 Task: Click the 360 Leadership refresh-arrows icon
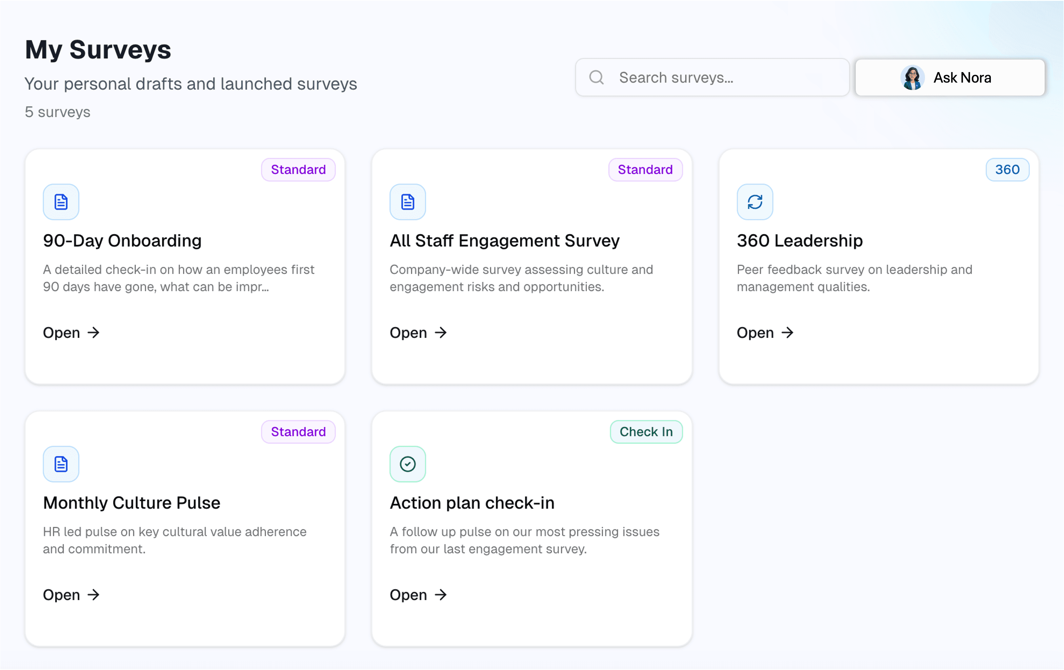click(755, 202)
